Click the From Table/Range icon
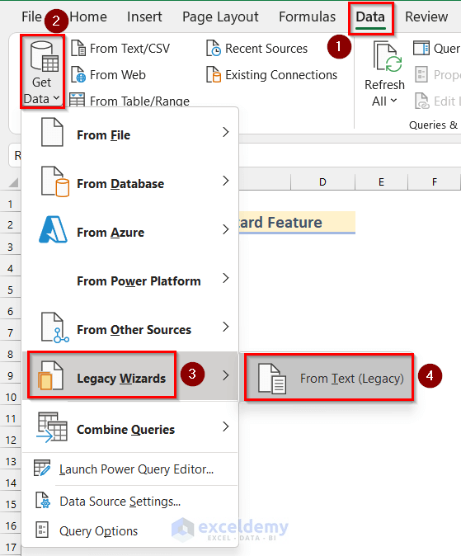 click(x=77, y=100)
